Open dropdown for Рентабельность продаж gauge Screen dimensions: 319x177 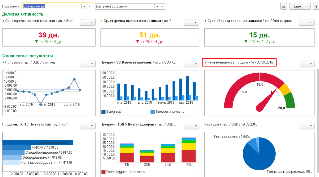click(x=307, y=64)
